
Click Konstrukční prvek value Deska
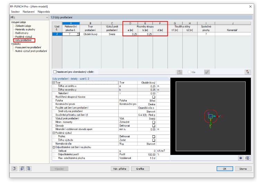(x=147, y=104)
